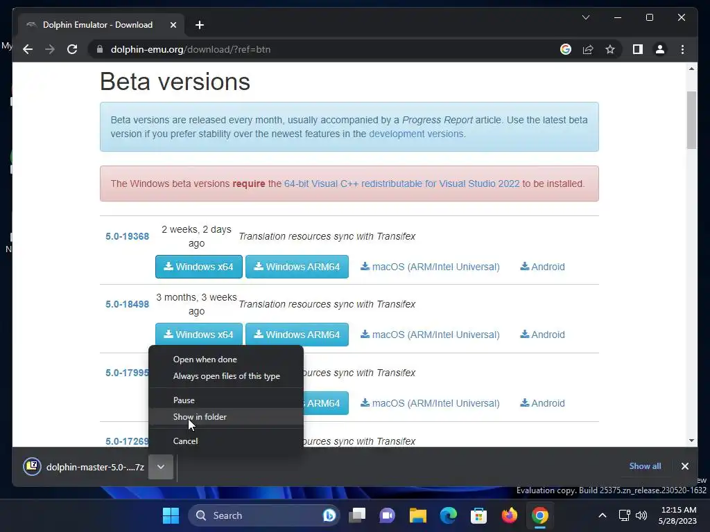Click the 7z file type icon in downloads bar
Screen dimensions: 710x532
pos(32,466)
